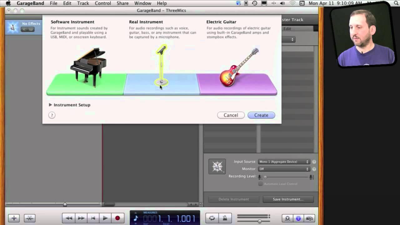Click the help question mark in the dialog

click(52, 115)
